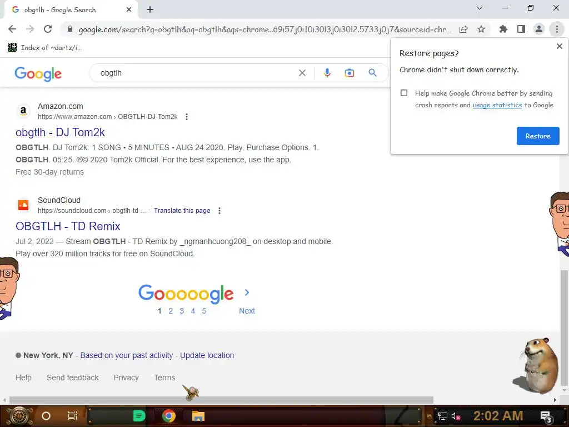This screenshot has width=569, height=427.
Task: Click Translate this page link
Action: [x=182, y=211]
